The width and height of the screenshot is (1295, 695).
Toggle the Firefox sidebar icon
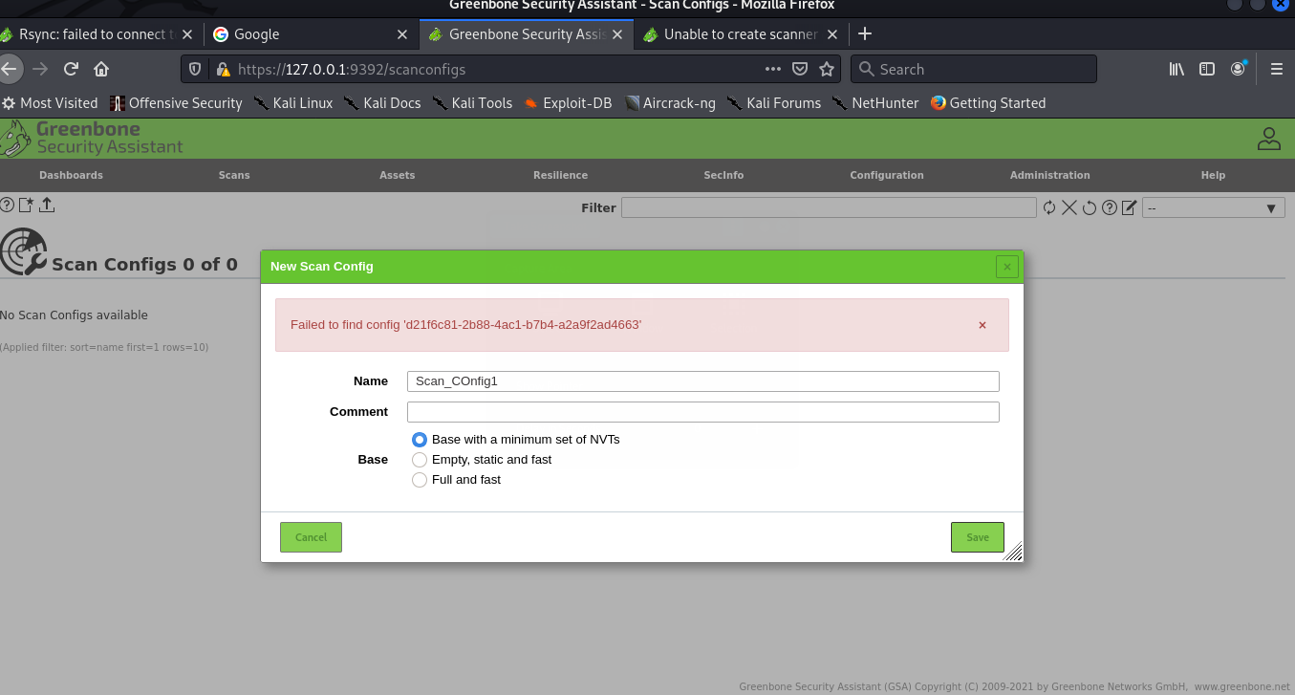pos(1207,69)
